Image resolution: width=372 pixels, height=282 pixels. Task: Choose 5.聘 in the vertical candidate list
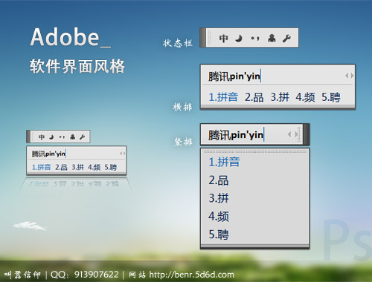tap(219, 235)
